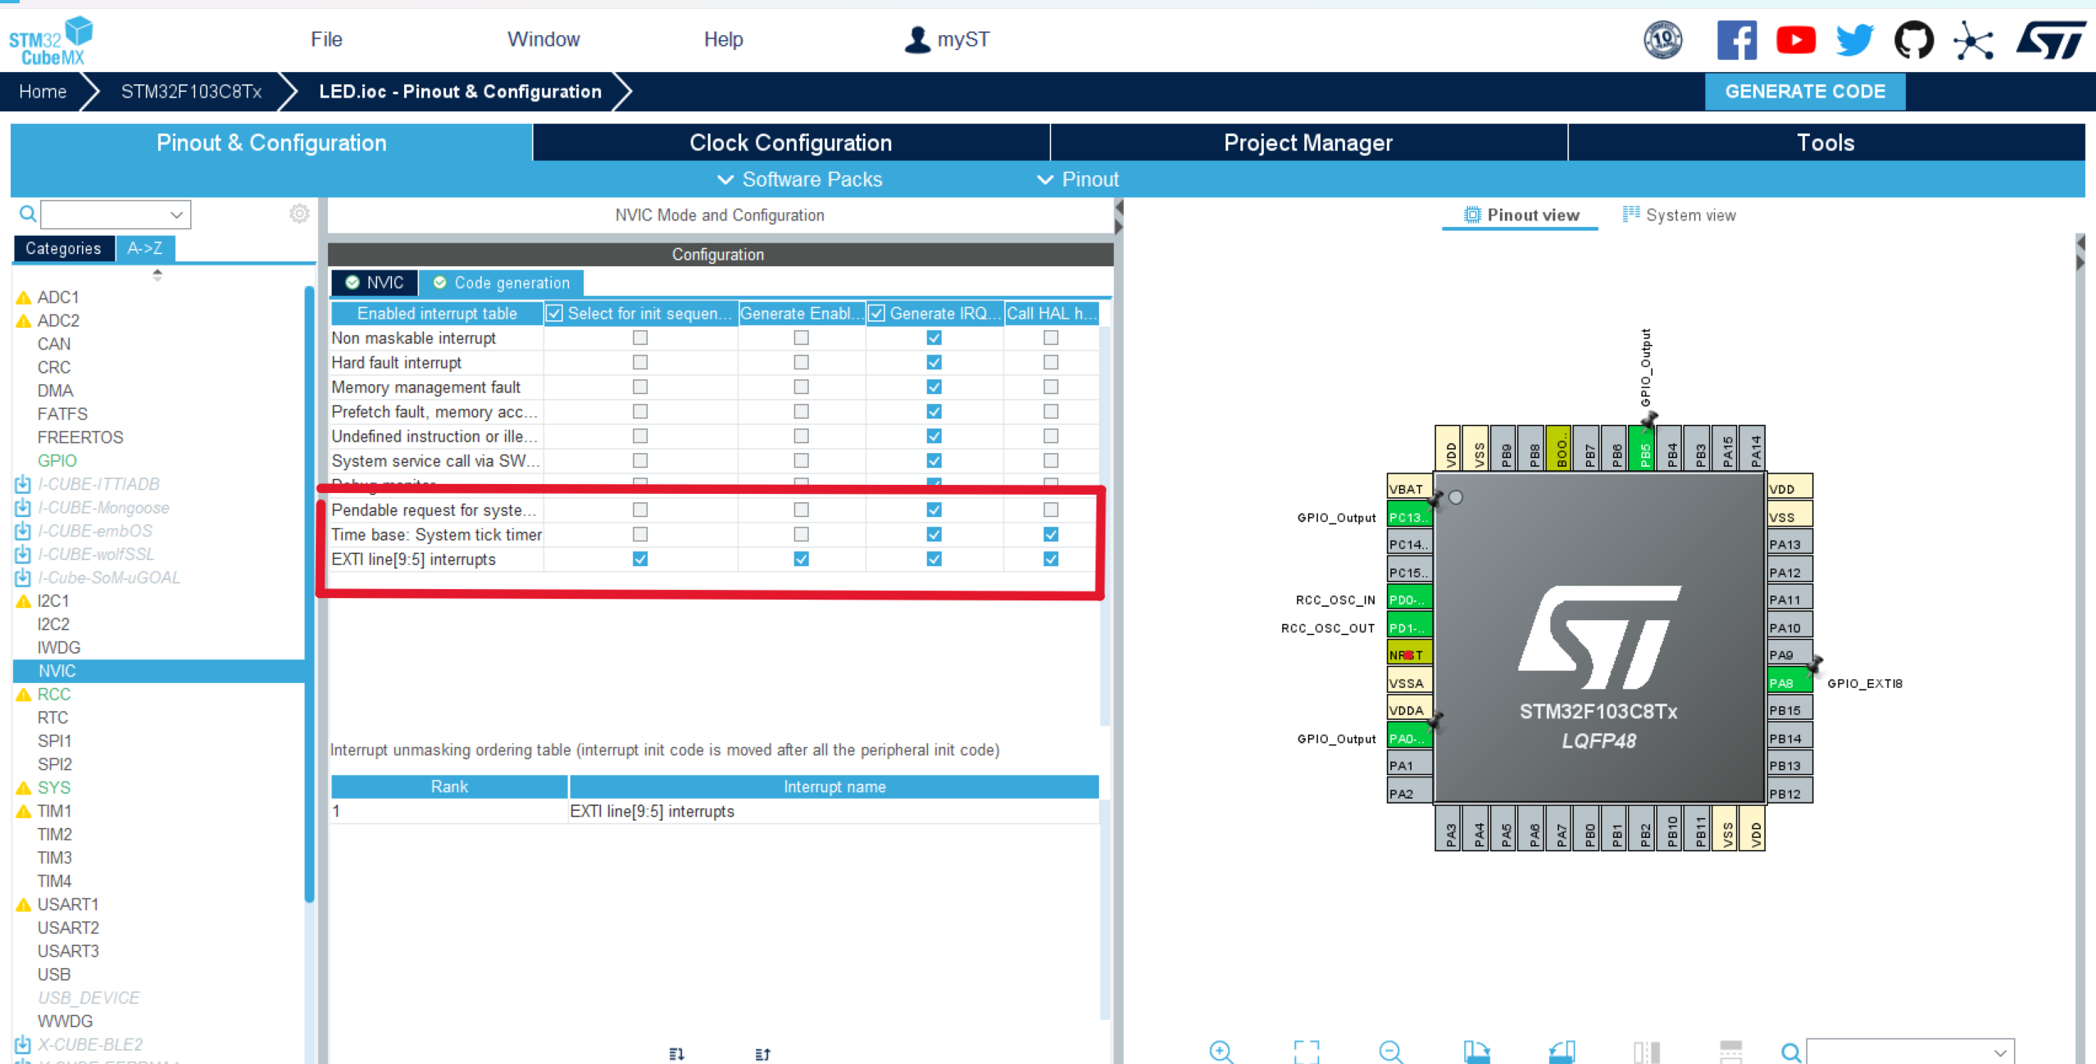
Task: Click the download icon beside I-CUBE-Mongoose
Action: tap(23, 508)
